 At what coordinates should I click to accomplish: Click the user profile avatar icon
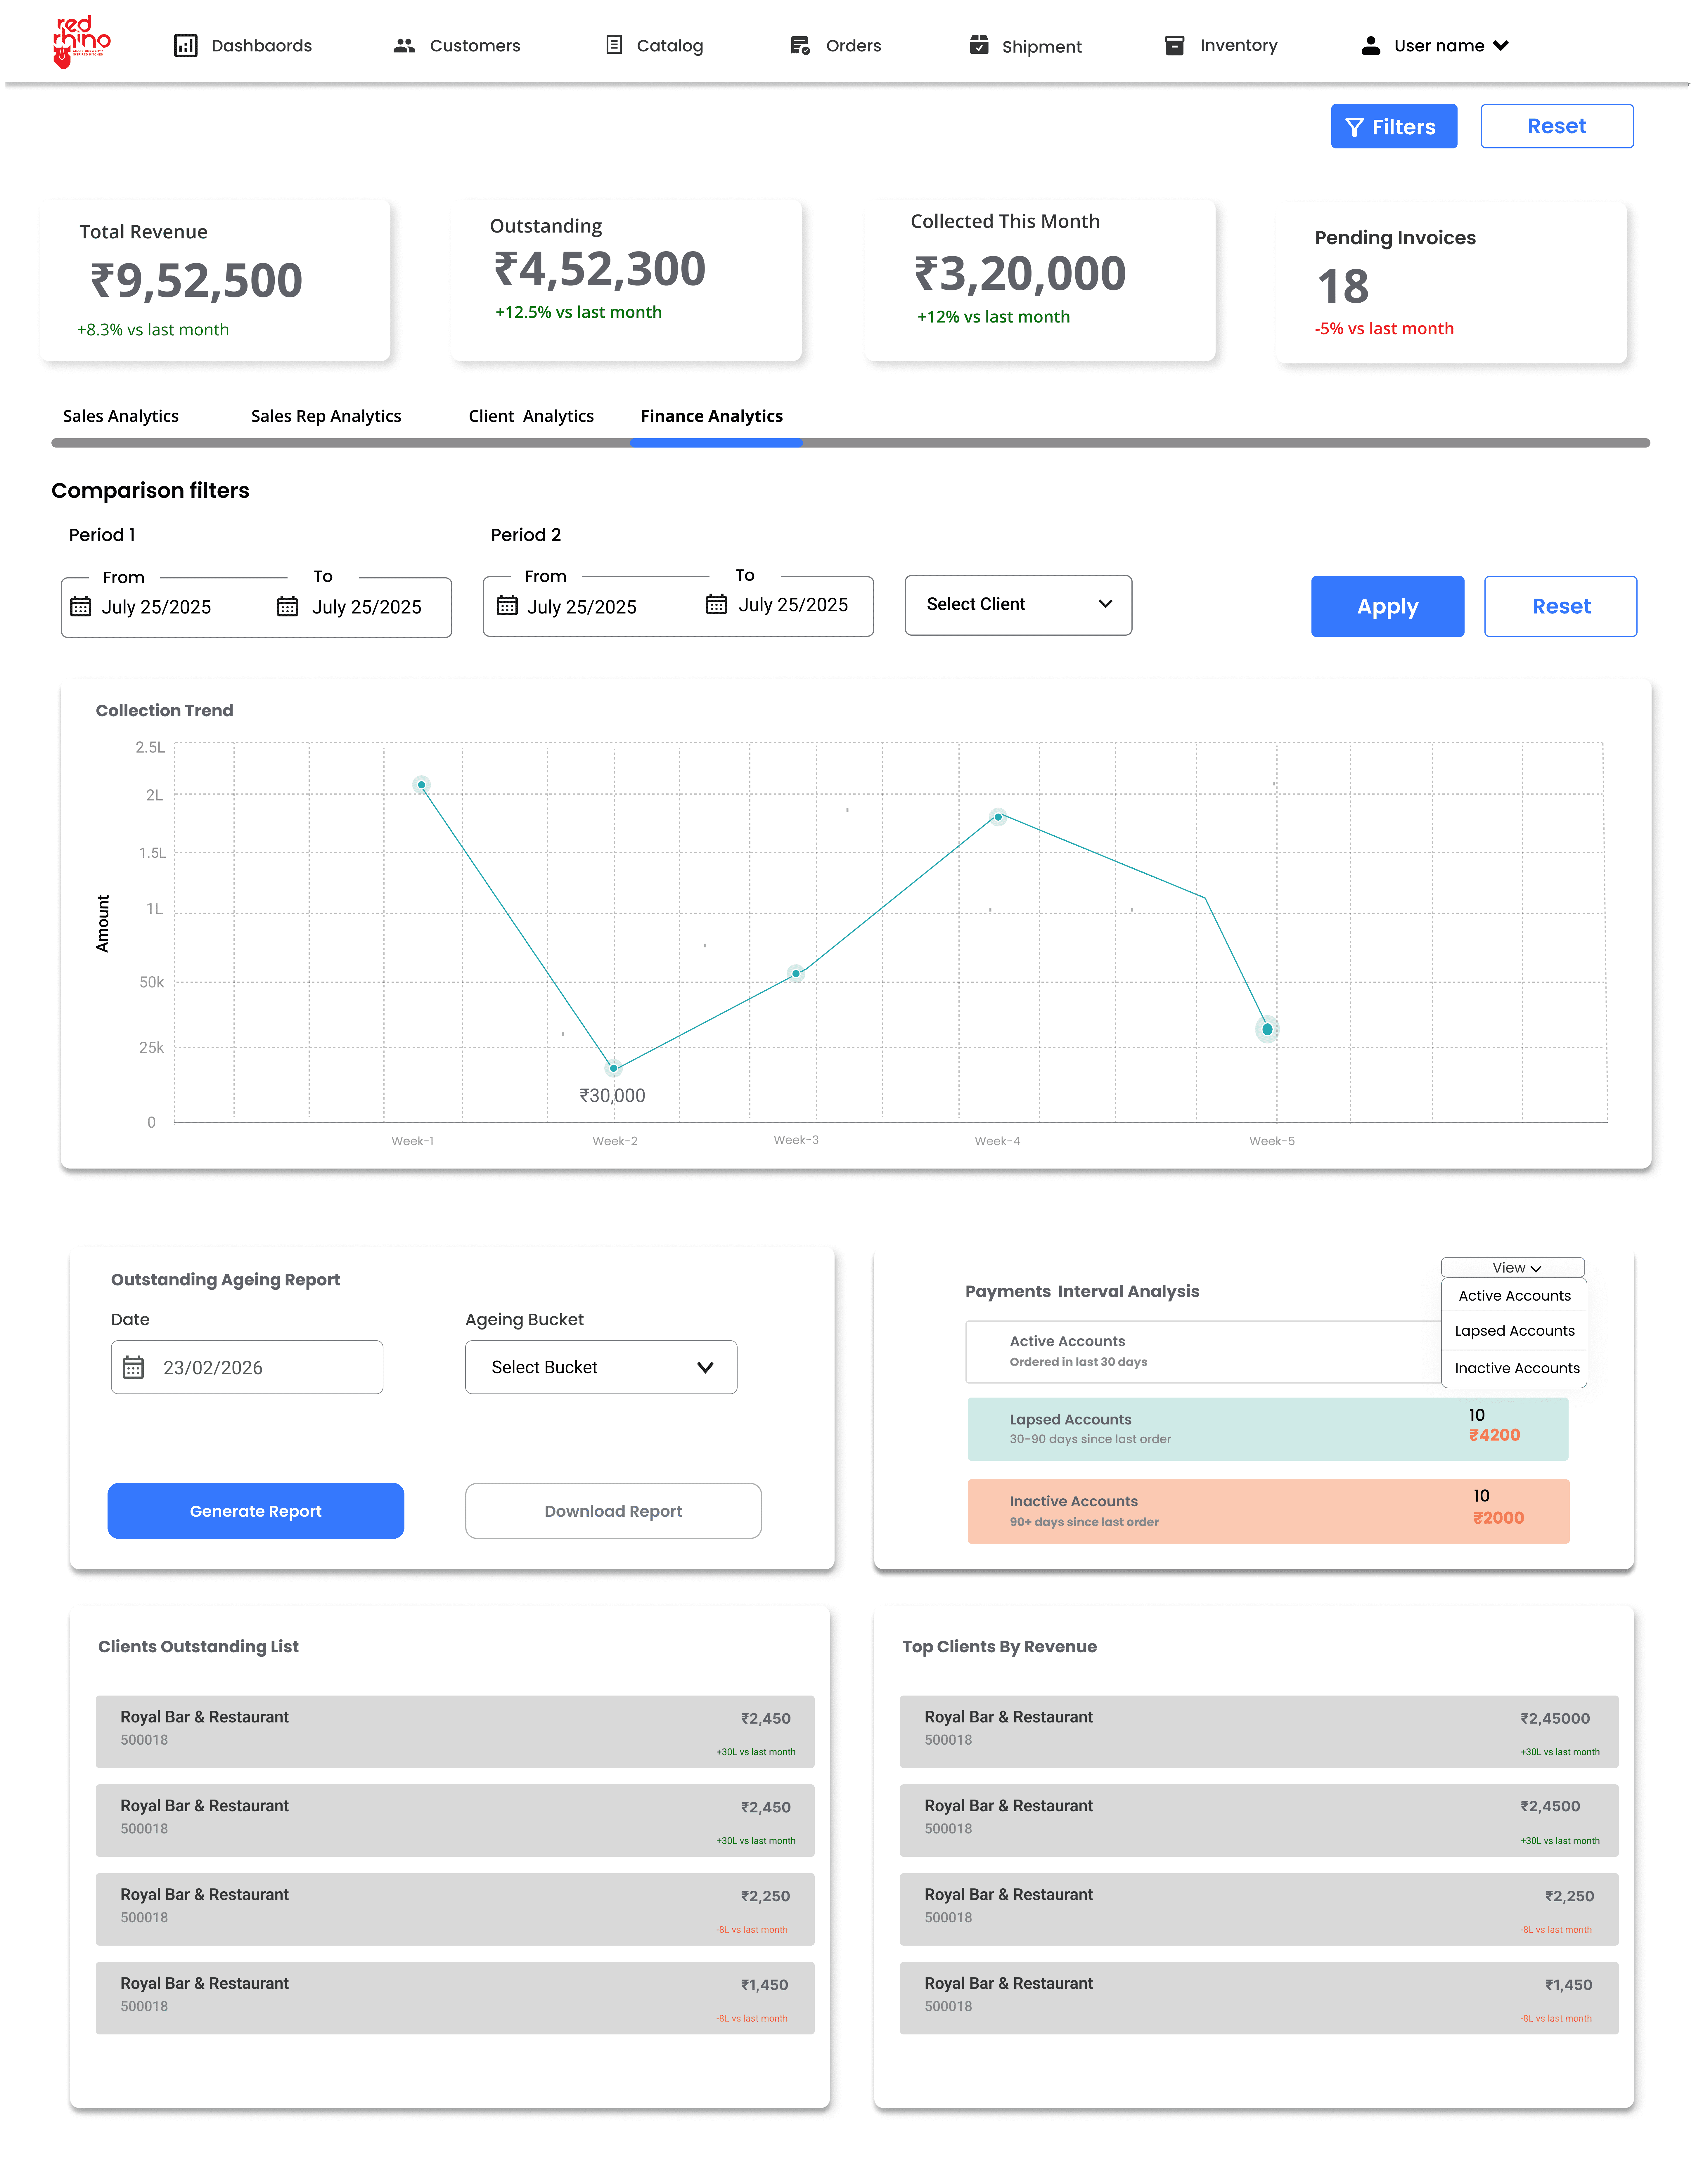pos(1371,46)
